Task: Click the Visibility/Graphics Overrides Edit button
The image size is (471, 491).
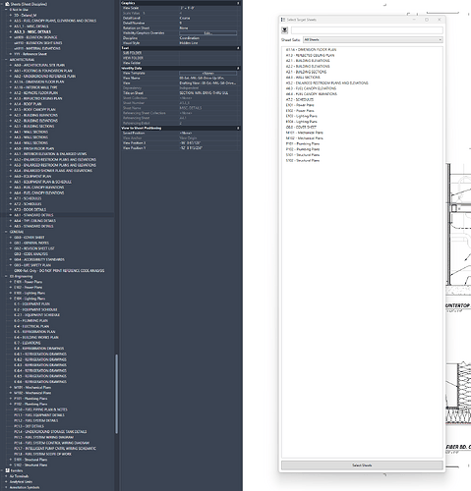Action: pos(207,33)
